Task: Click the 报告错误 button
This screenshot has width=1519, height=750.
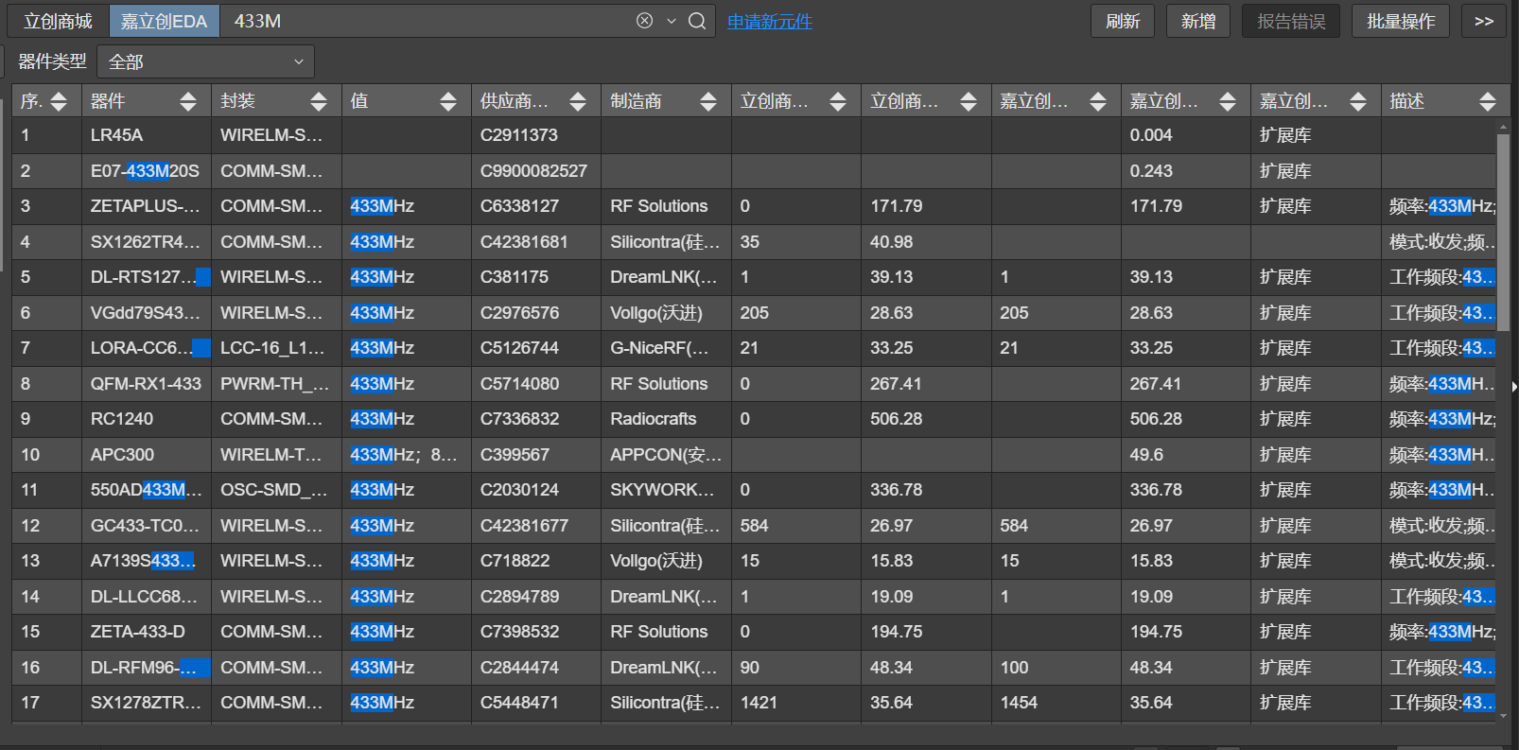Action: click(1291, 21)
